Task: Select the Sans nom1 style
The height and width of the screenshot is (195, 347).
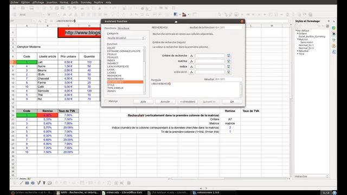Action: (306, 42)
